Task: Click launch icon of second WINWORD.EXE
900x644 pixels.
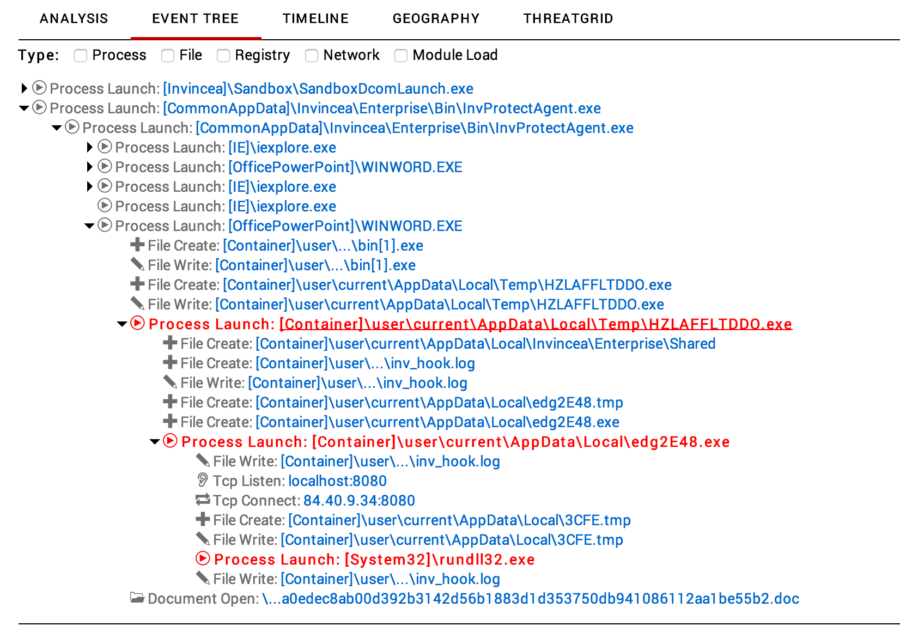Action: point(105,225)
